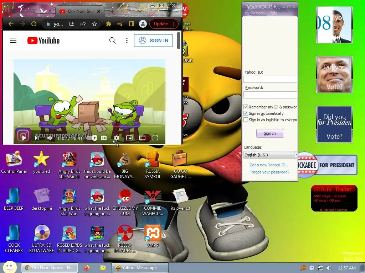Select the GO GO GADGET briefcase icon
The width and height of the screenshot is (365, 273).
coord(180,165)
